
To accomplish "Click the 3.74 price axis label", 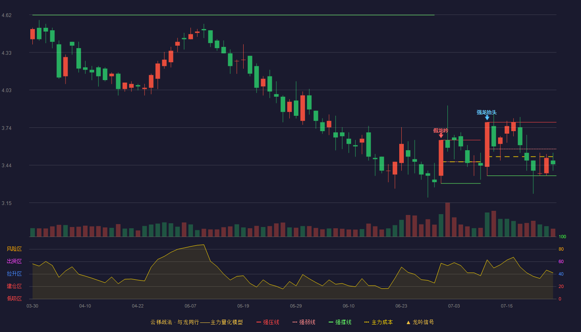I will (x=7, y=128).
